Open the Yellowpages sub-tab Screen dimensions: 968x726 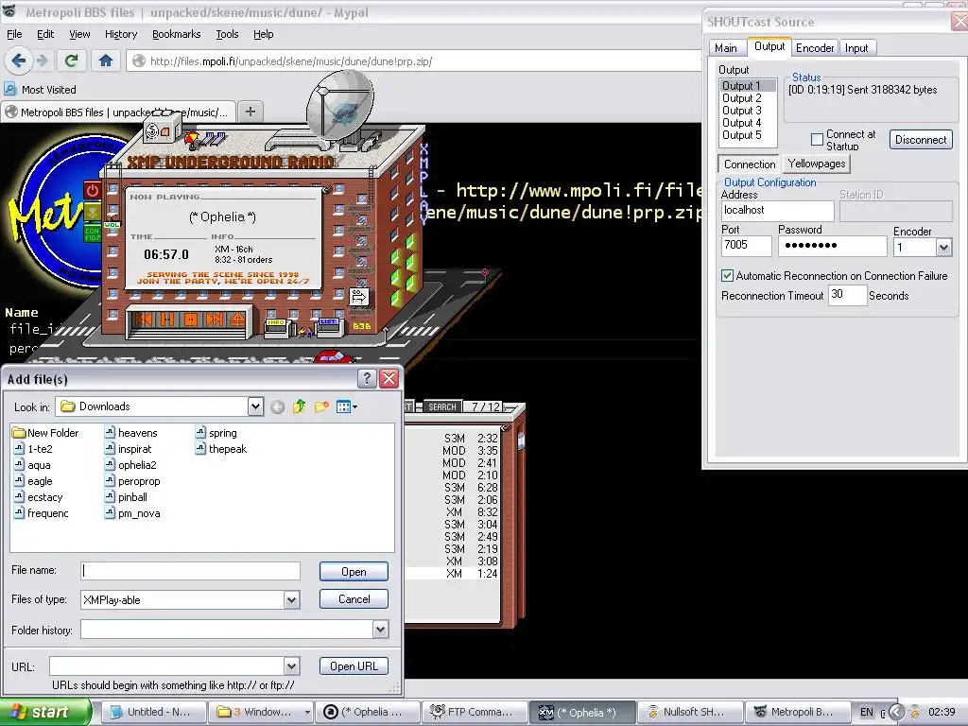816,164
